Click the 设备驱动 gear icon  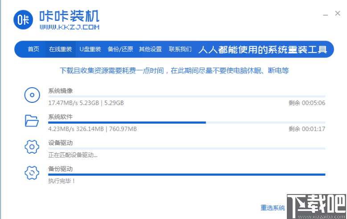coord(32,146)
